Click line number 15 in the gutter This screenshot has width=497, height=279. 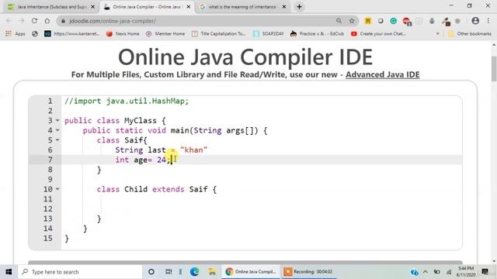click(48, 238)
